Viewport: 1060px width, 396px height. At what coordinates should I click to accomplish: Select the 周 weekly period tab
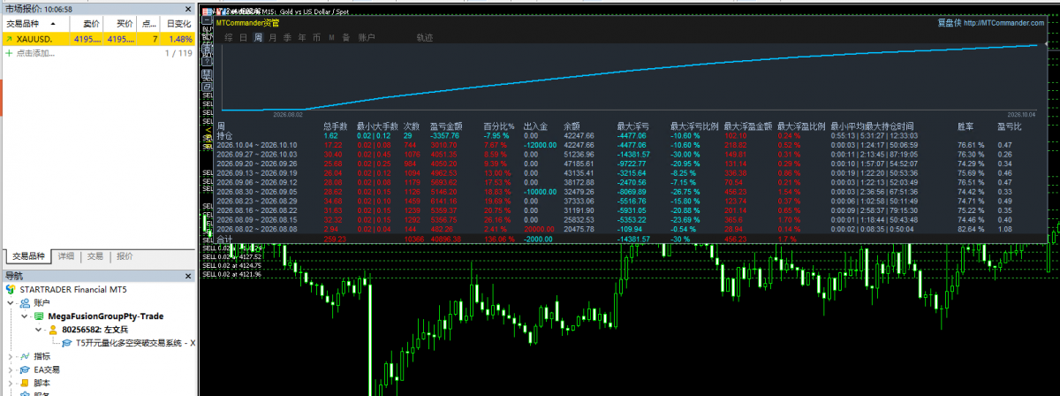(258, 37)
